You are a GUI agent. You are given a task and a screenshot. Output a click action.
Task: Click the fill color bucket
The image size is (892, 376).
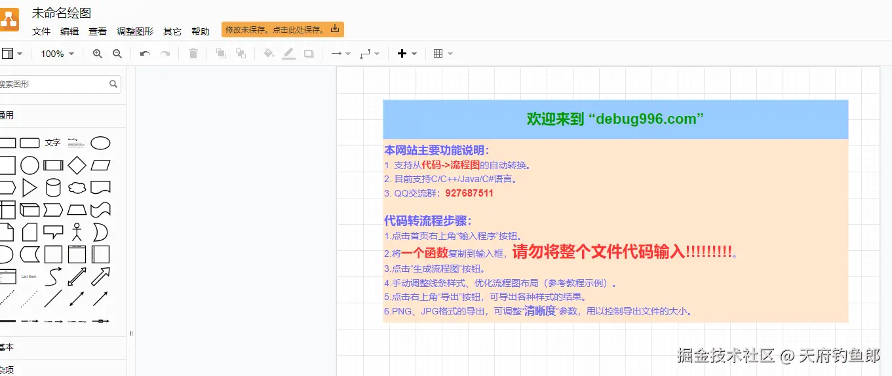coord(269,54)
